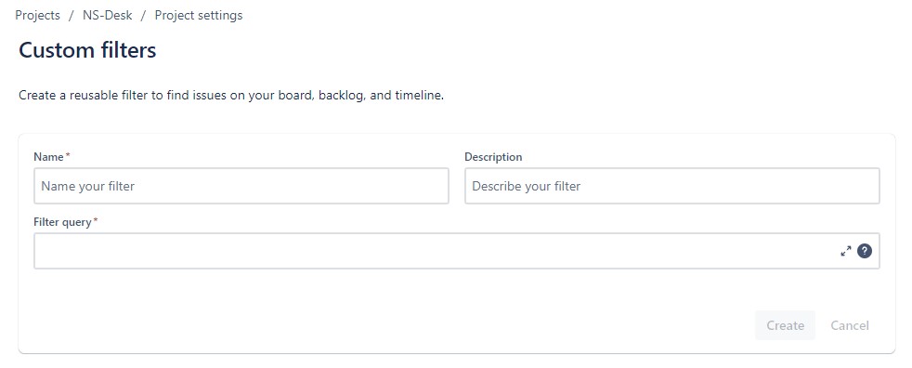Click the reusable filter description paragraph
The image size is (912, 368).
tap(231, 96)
